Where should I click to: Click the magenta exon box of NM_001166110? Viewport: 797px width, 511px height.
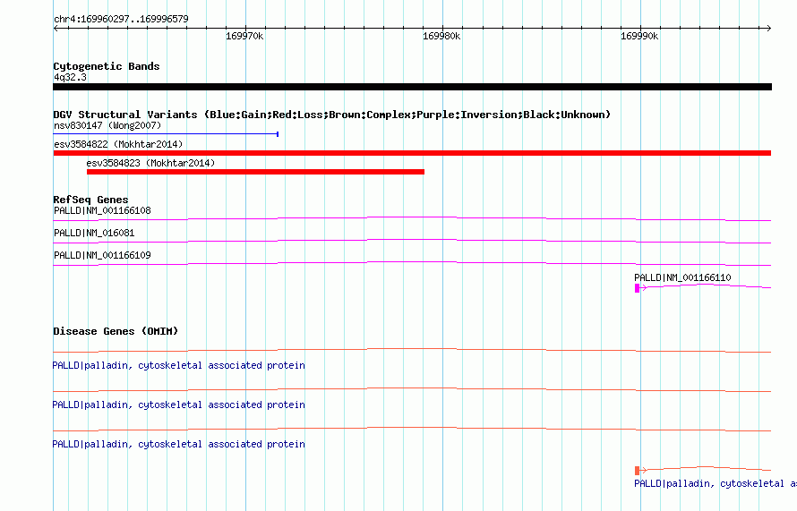coord(637,288)
